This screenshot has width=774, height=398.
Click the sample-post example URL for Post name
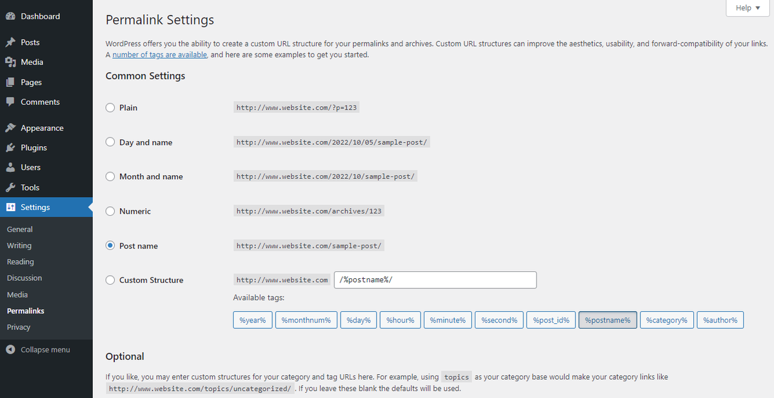[x=310, y=246]
